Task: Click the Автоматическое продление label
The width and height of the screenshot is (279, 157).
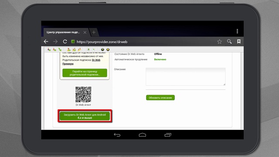Action: pyautogui.click(x=131, y=59)
